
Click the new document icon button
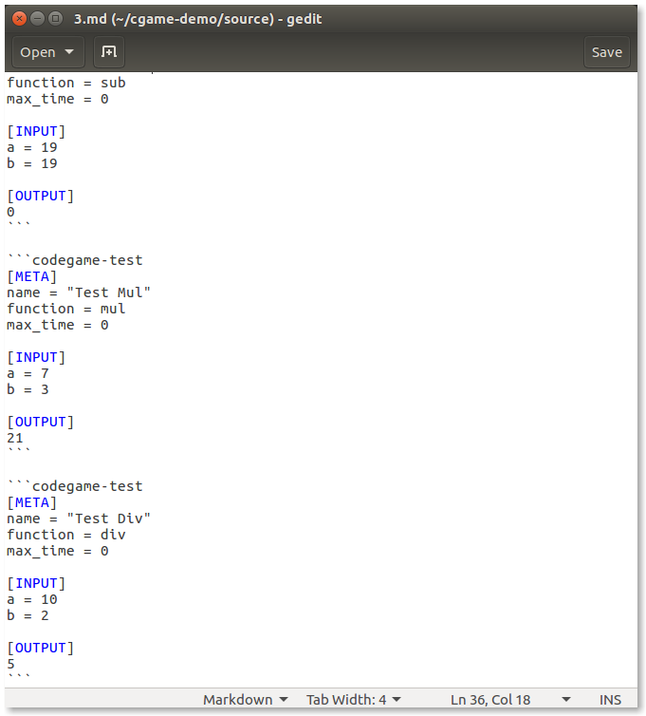109,52
